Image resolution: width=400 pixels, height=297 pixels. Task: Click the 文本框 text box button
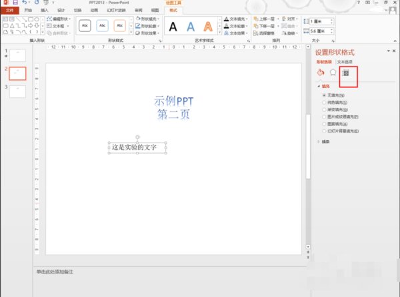tap(58, 26)
